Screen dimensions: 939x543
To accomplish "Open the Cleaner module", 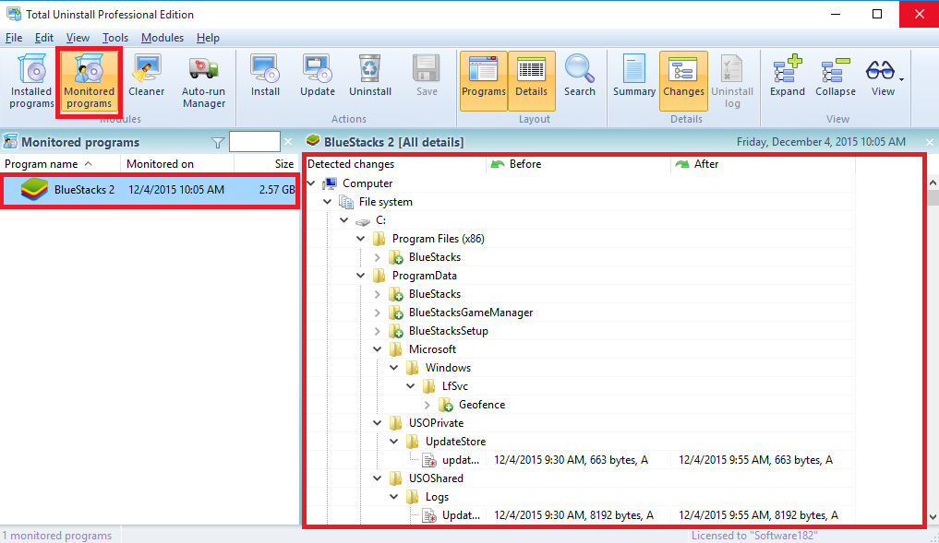I will pyautogui.click(x=146, y=77).
